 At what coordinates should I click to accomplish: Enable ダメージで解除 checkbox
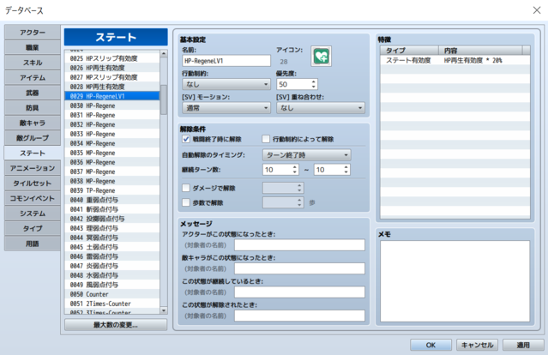186,188
